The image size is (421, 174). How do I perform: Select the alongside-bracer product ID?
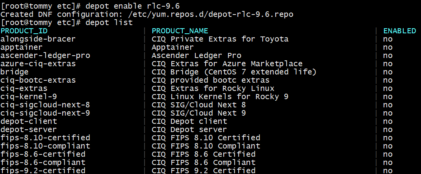click(x=38, y=39)
